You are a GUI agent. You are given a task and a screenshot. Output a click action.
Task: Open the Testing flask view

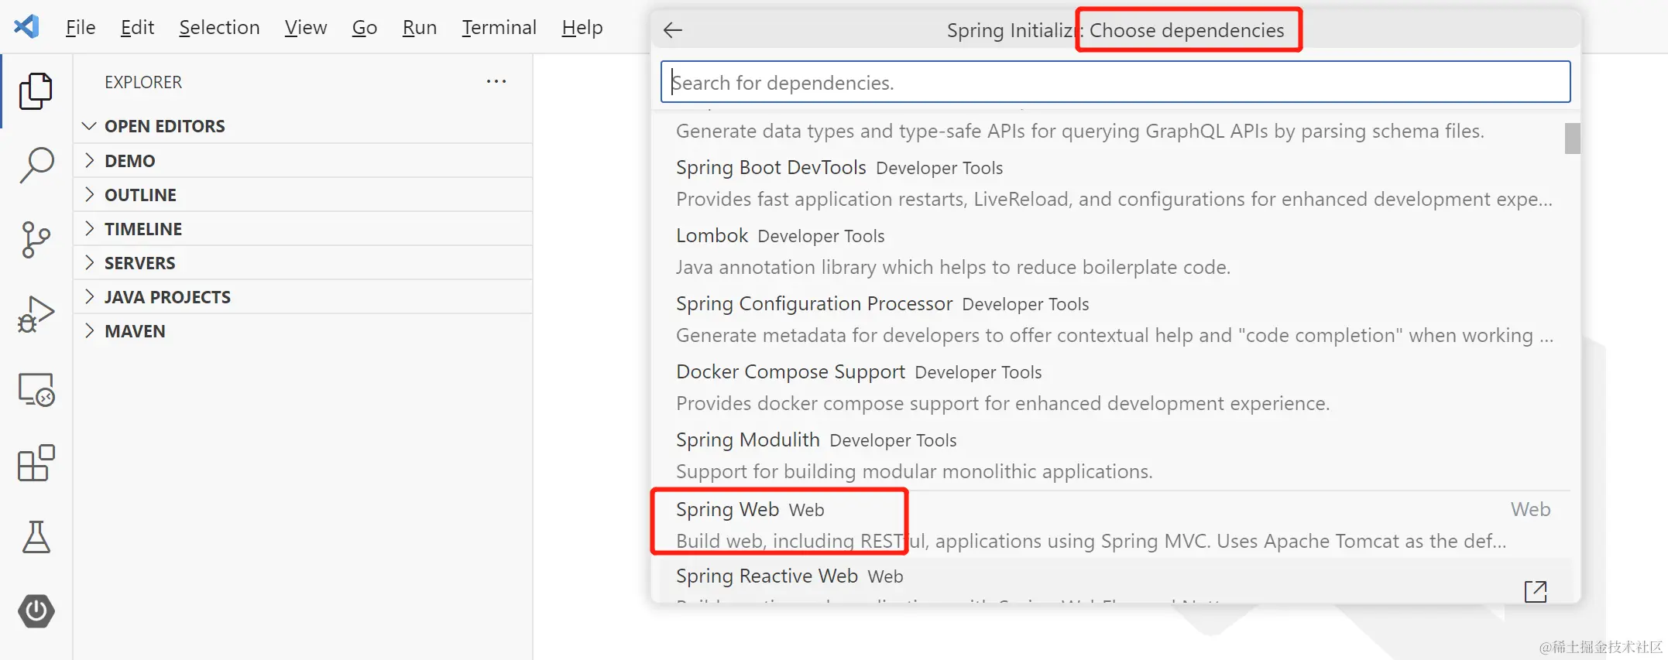[36, 537]
